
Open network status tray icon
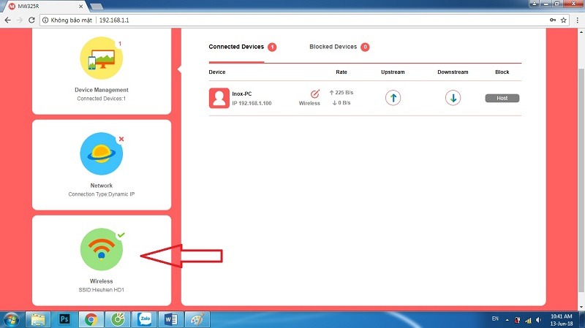coord(528,320)
